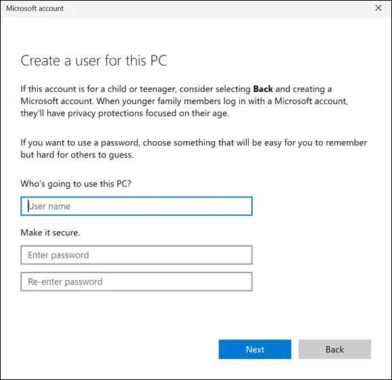Click the 'but hard for others to guess.' text
This screenshot has height=380, width=392.
coord(77,155)
